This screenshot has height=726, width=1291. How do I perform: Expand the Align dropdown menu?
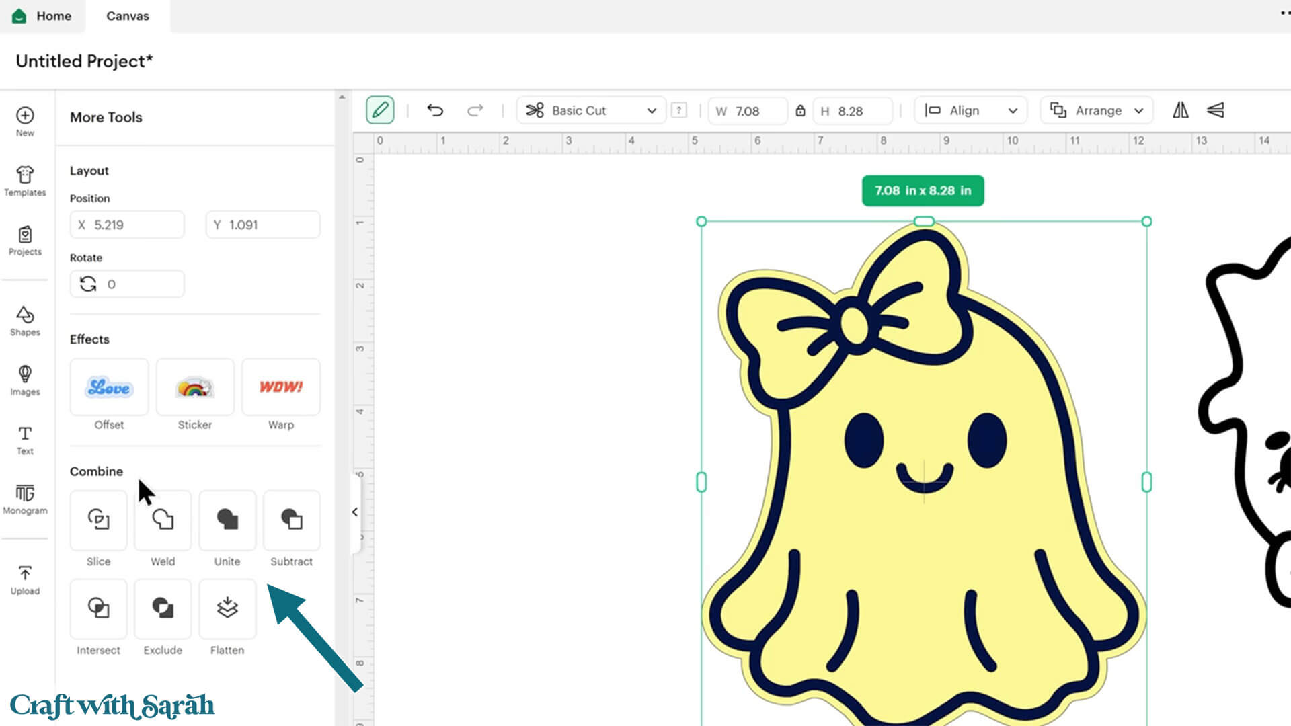coord(970,110)
